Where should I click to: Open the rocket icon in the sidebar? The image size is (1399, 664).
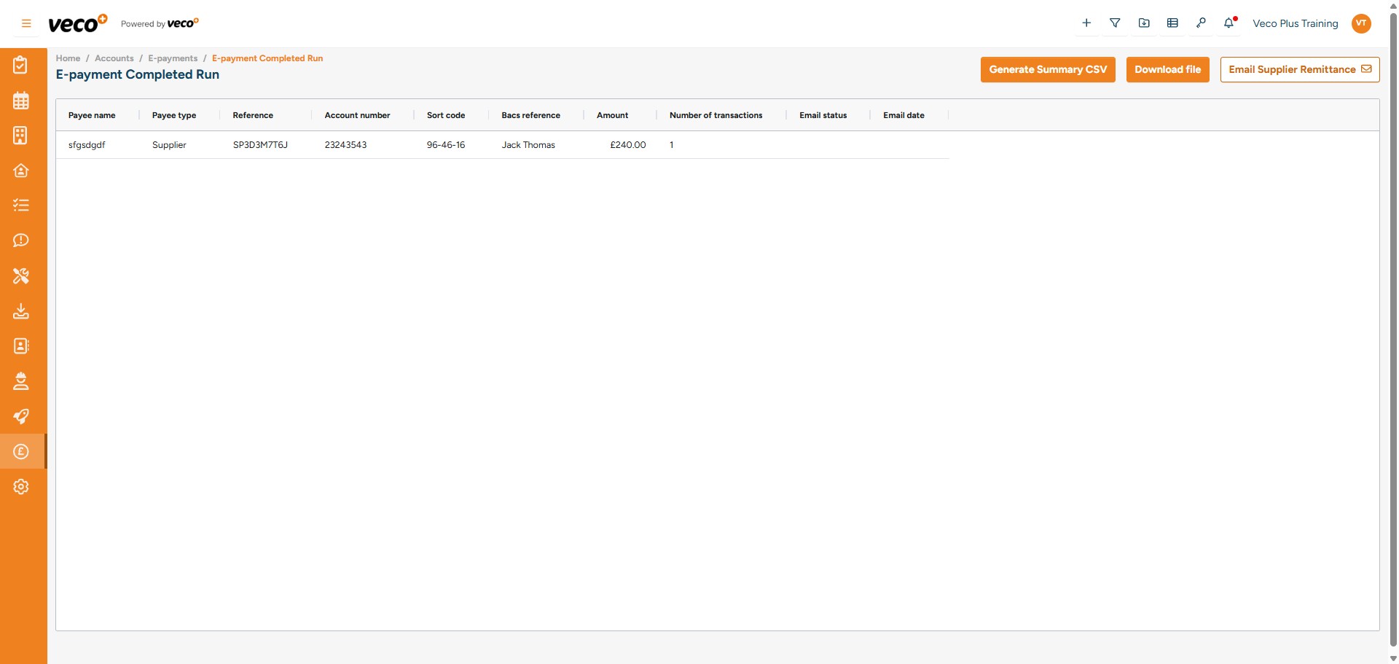point(21,416)
